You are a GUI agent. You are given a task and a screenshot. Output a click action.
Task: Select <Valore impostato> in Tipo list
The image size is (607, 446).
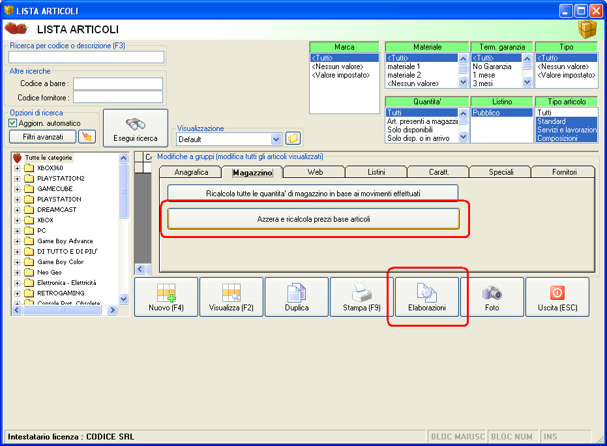point(567,75)
